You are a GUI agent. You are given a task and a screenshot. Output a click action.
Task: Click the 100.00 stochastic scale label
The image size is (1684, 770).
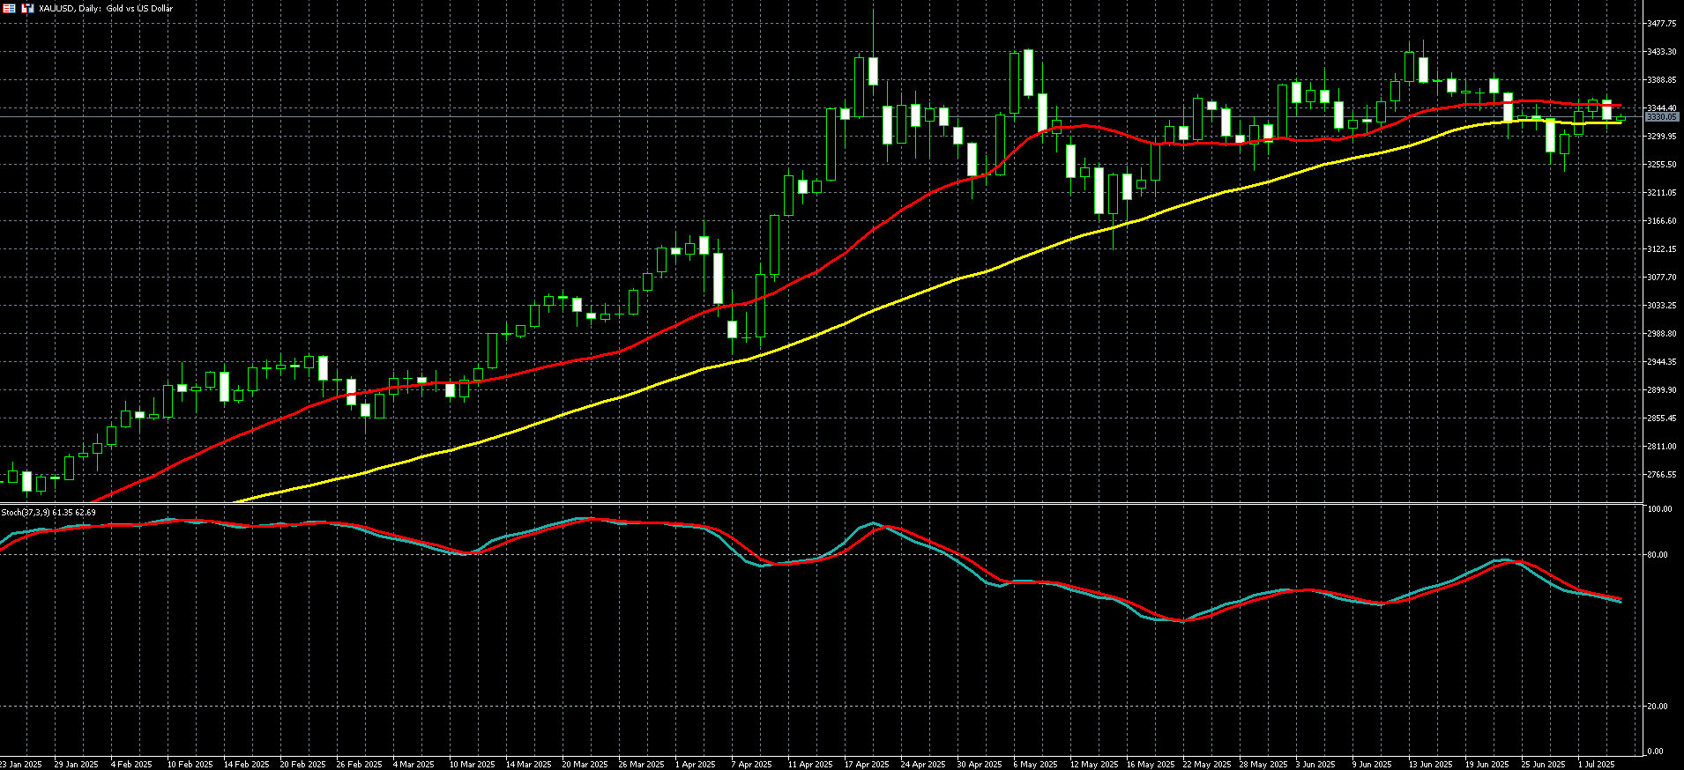point(1660,509)
